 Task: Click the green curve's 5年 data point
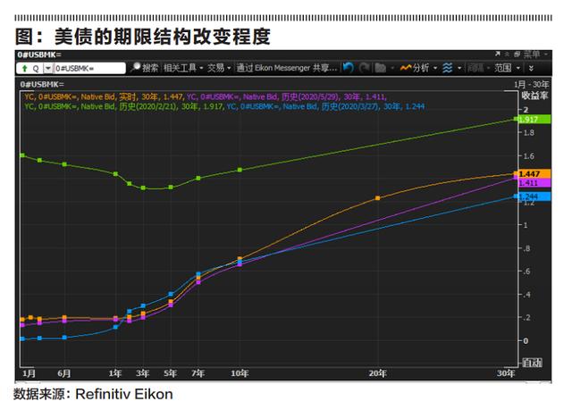[171, 187]
